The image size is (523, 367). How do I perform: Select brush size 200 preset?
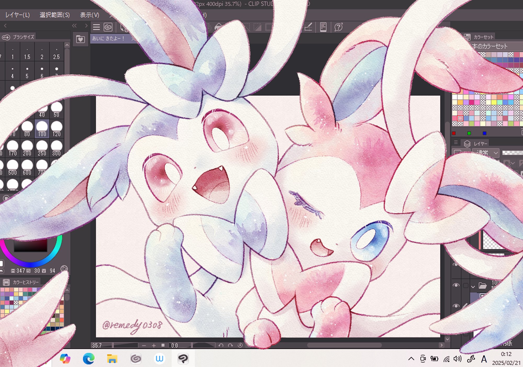pos(27,148)
